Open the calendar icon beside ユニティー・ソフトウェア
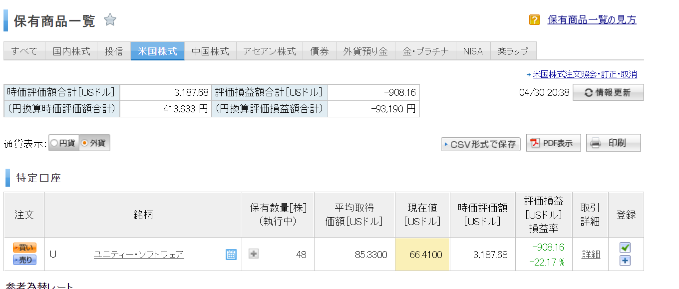679x289 pixels. point(231,255)
